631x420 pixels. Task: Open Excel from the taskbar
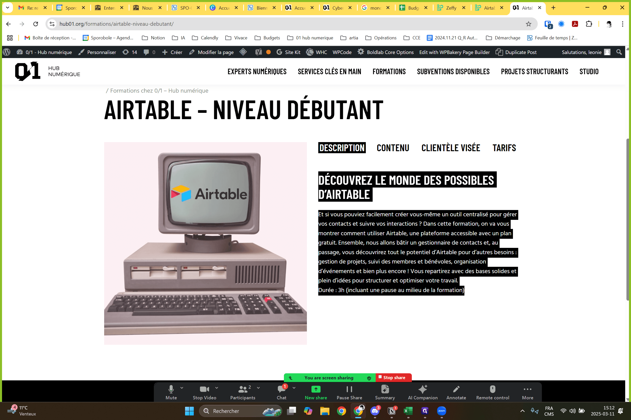(408, 411)
